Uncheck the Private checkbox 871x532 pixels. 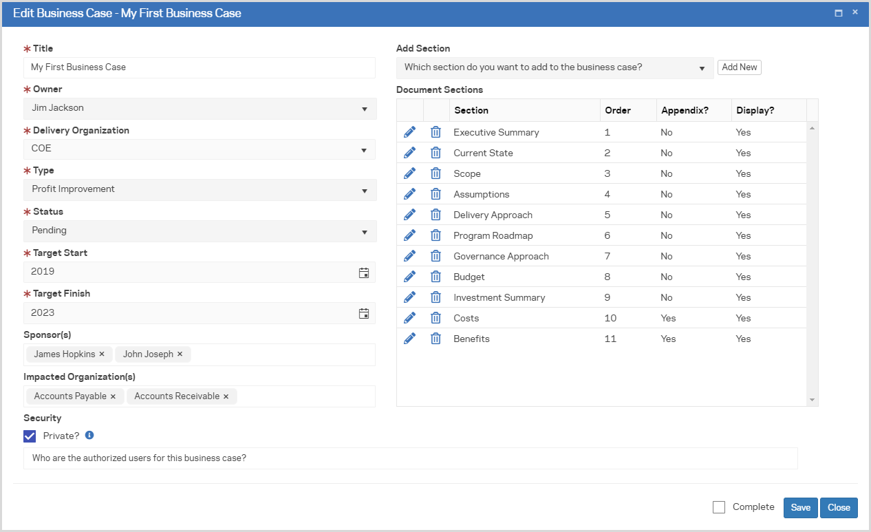point(30,436)
